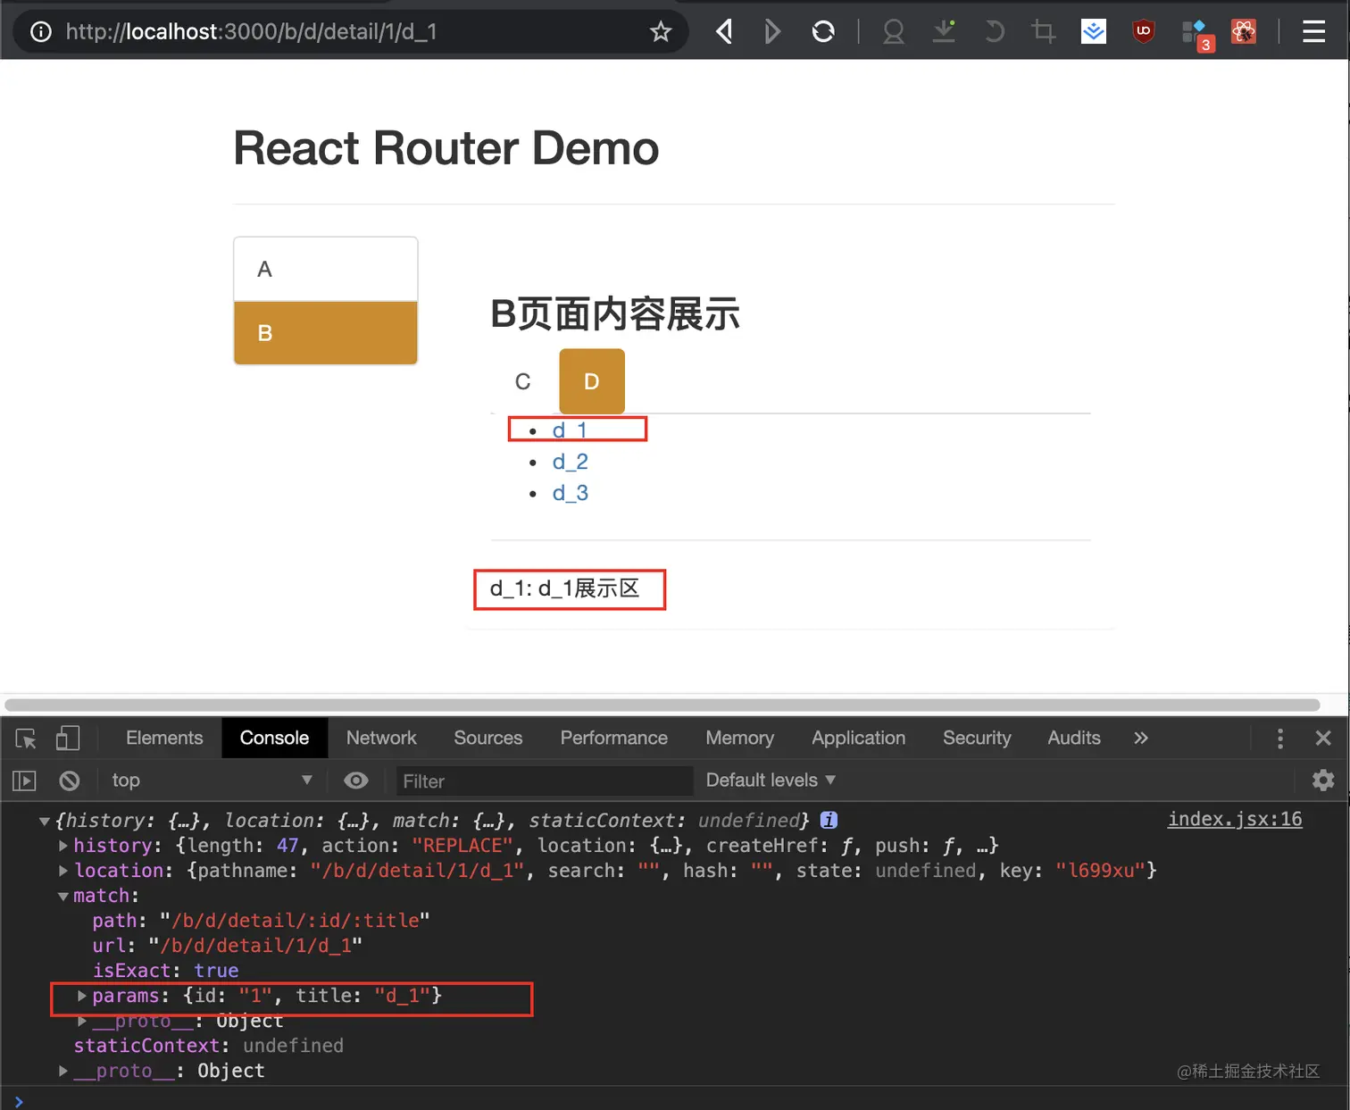
Task: Switch to the Network tab
Action: click(381, 739)
